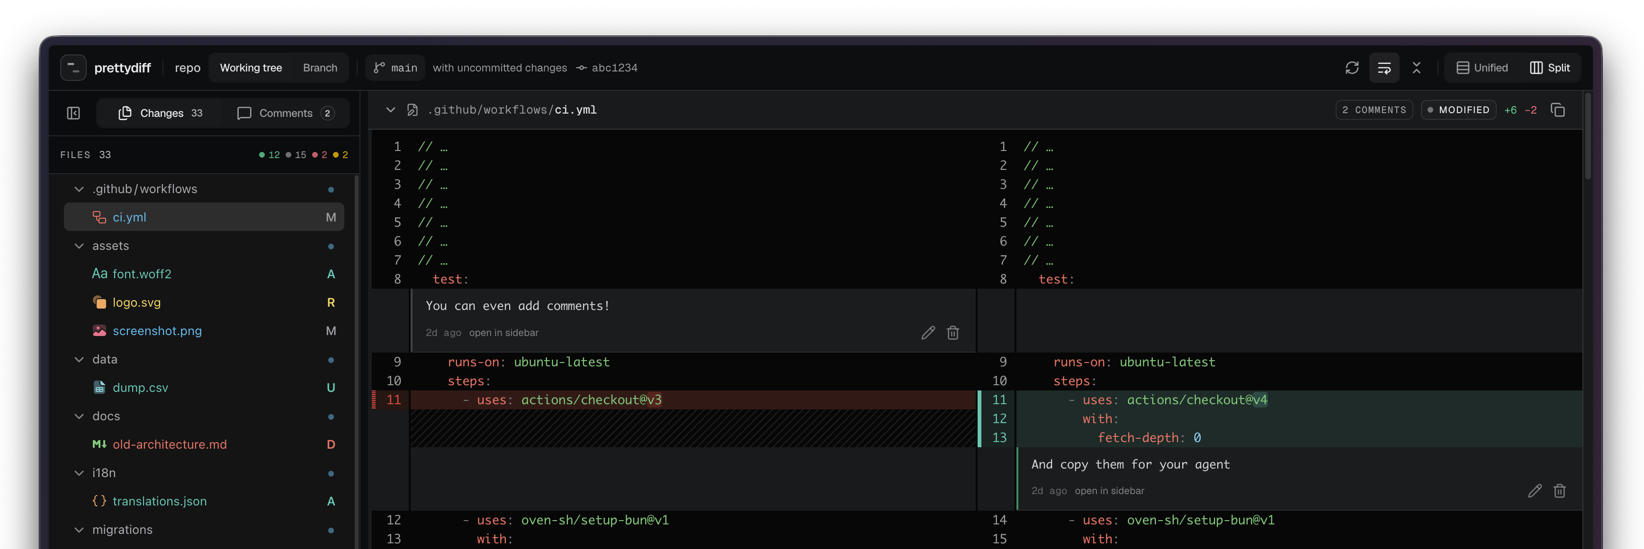Click the M status of ci.yml

pyautogui.click(x=331, y=217)
